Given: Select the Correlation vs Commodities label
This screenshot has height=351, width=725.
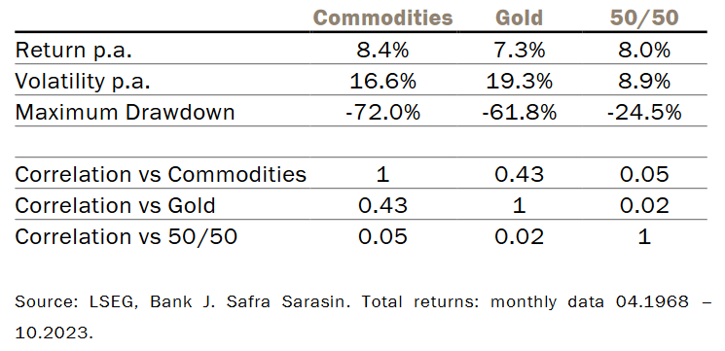Looking at the screenshot, I should (x=161, y=175).
